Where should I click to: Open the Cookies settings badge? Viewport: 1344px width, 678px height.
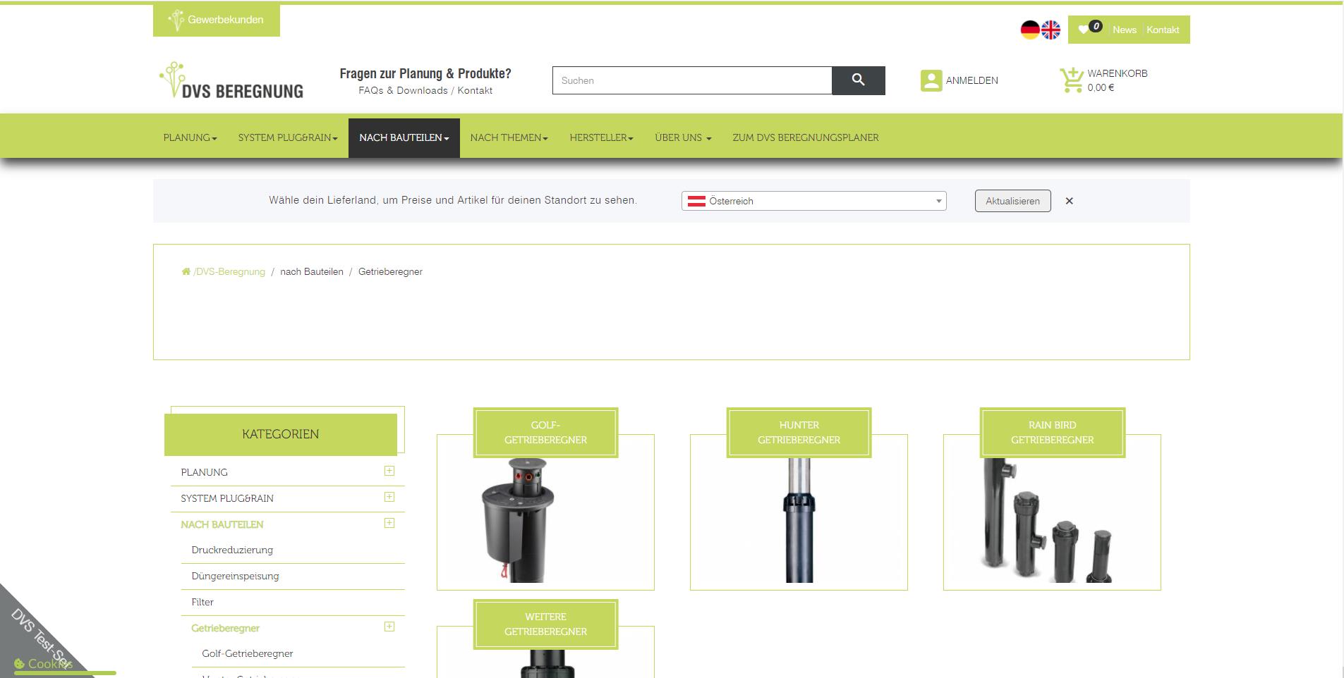pyautogui.click(x=43, y=664)
